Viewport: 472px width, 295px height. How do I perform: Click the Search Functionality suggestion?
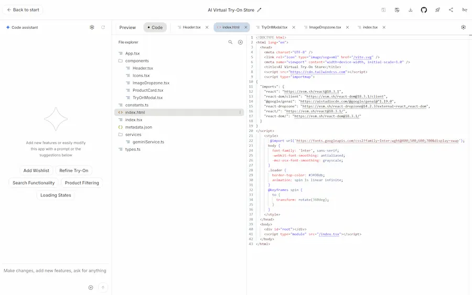click(34, 183)
